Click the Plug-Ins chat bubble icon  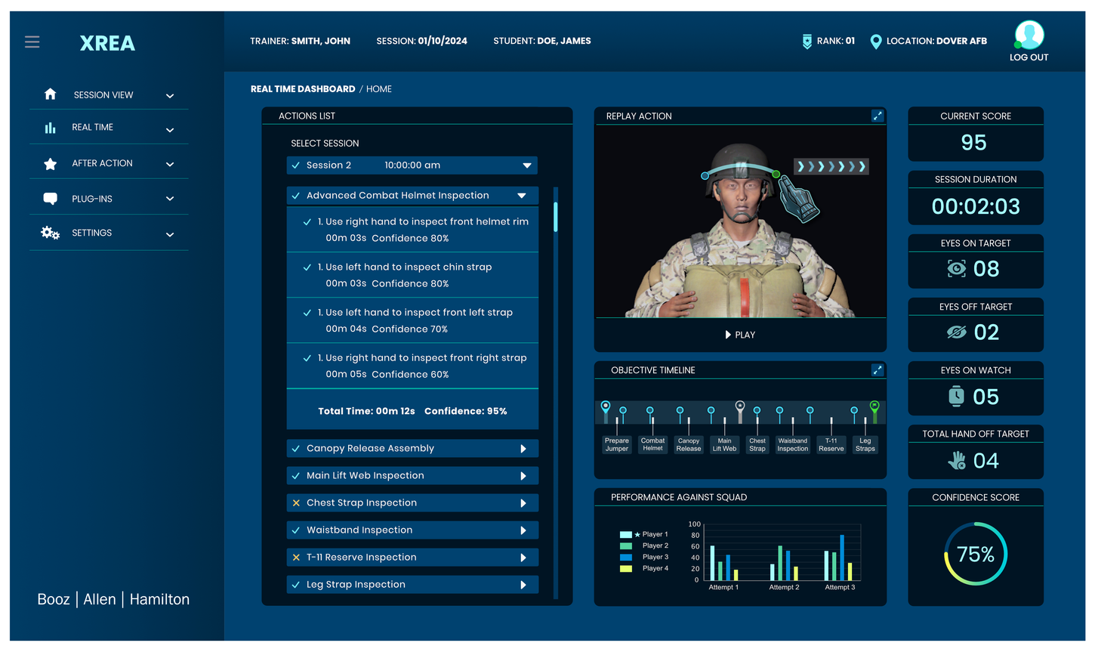coord(50,199)
